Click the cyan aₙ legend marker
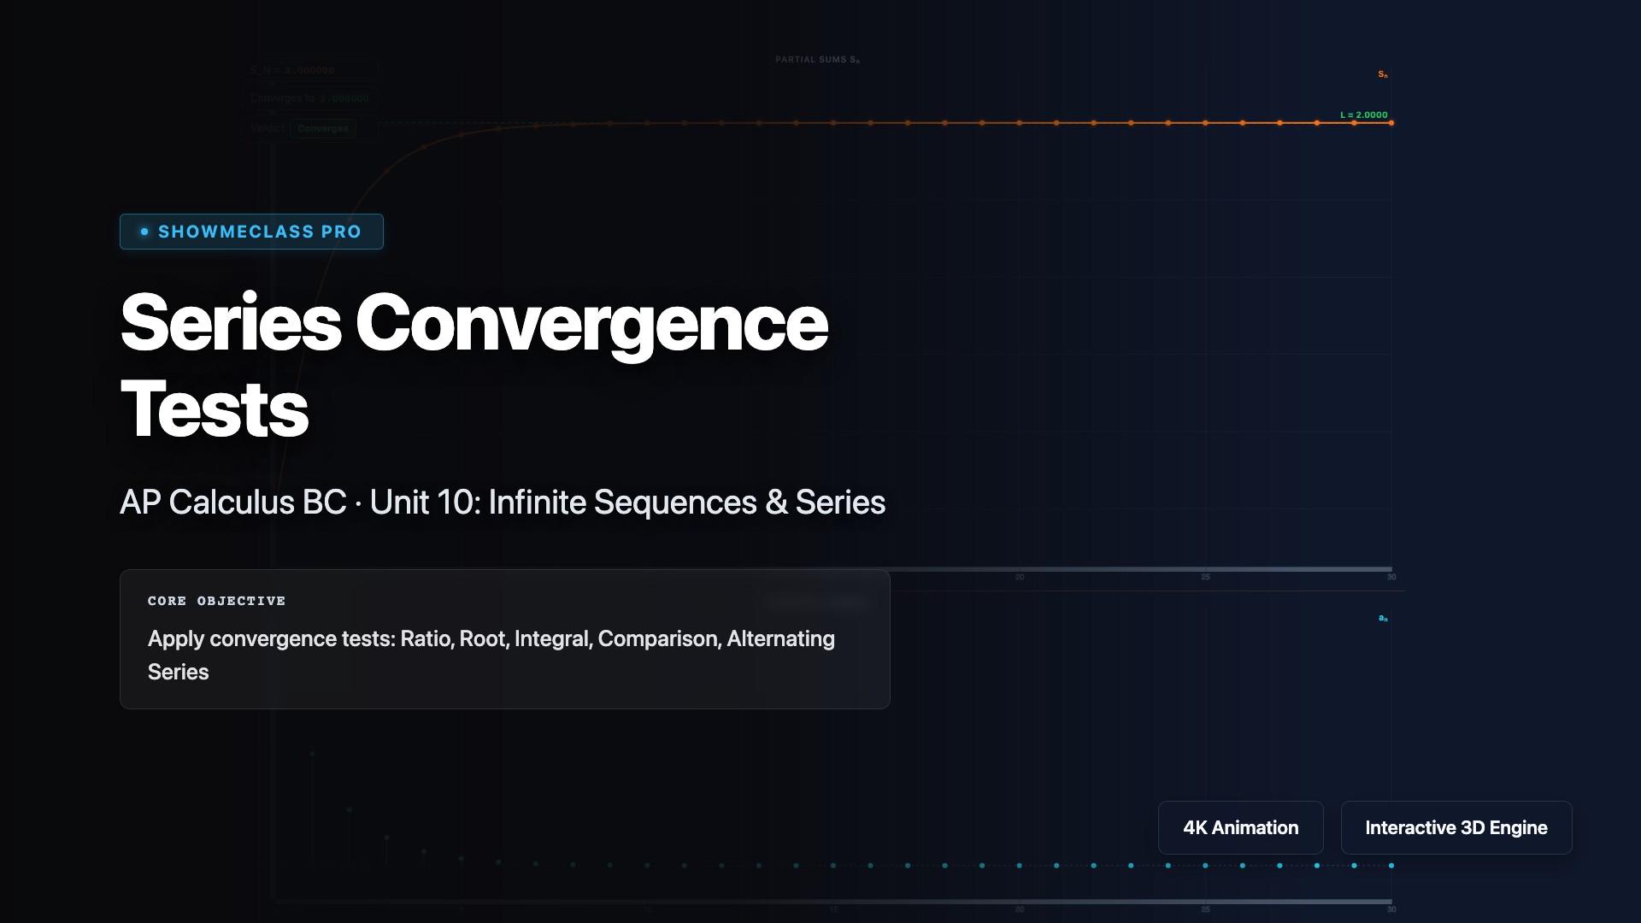 (x=1382, y=618)
